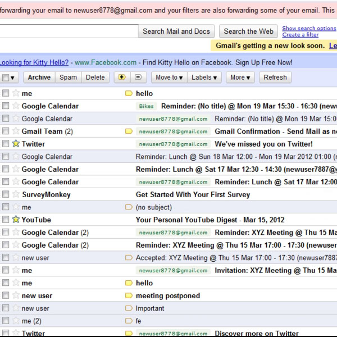Open 'We've missed you on Twitter!' email
This screenshot has height=337, width=337.
click(264, 144)
